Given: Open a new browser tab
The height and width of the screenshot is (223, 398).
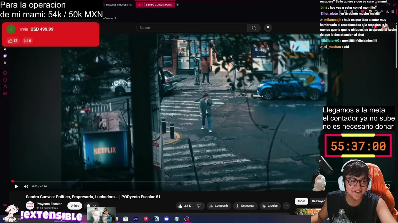Looking at the screenshot, I should coord(178,5).
